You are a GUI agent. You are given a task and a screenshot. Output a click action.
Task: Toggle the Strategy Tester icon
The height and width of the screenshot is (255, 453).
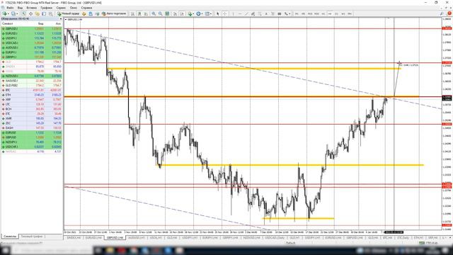pyautogui.click(x=50, y=13)
